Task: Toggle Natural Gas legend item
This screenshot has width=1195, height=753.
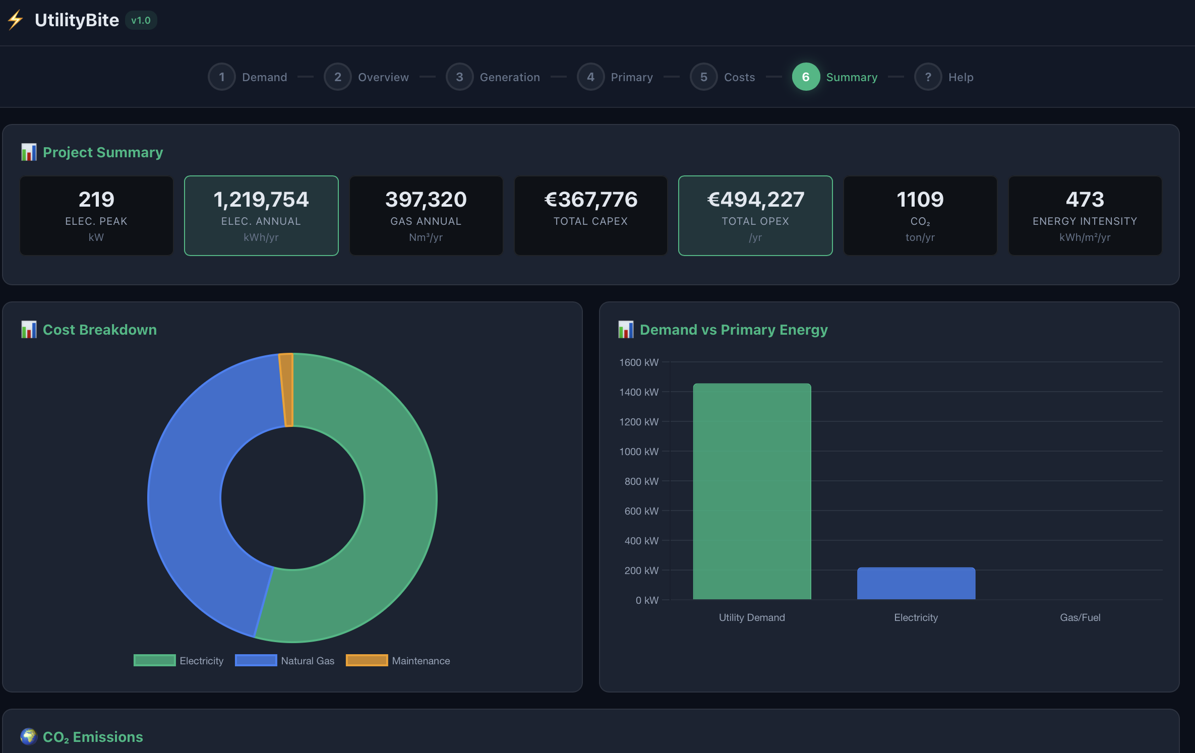Action: pos(285,660)
